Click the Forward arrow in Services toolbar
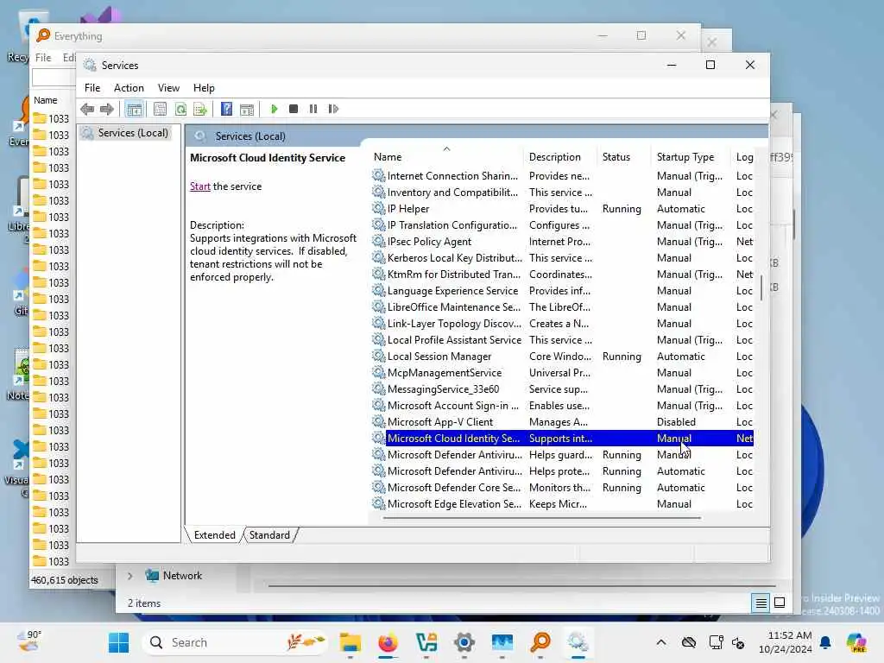The width and height of the screenshot is (884, 663). (106, 109)
